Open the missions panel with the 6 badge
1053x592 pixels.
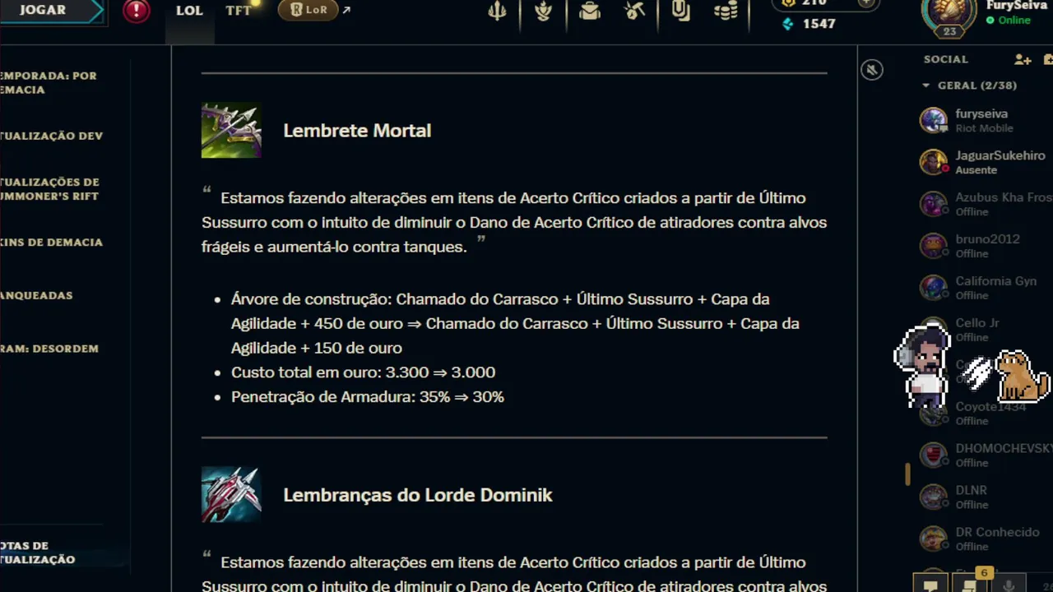(x=972, y=584)
